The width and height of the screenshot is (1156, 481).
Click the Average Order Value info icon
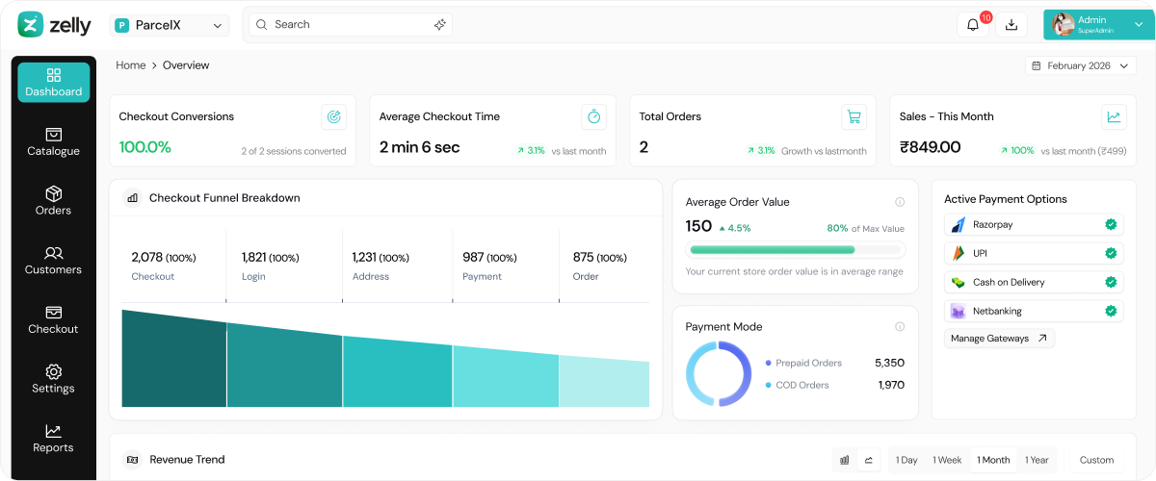[x=900, y=202]
